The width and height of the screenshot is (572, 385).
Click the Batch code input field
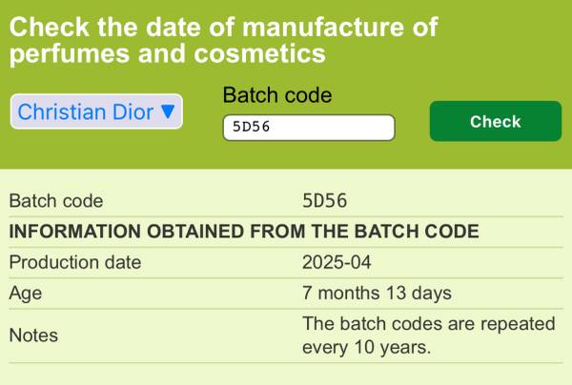pos(308,128)
